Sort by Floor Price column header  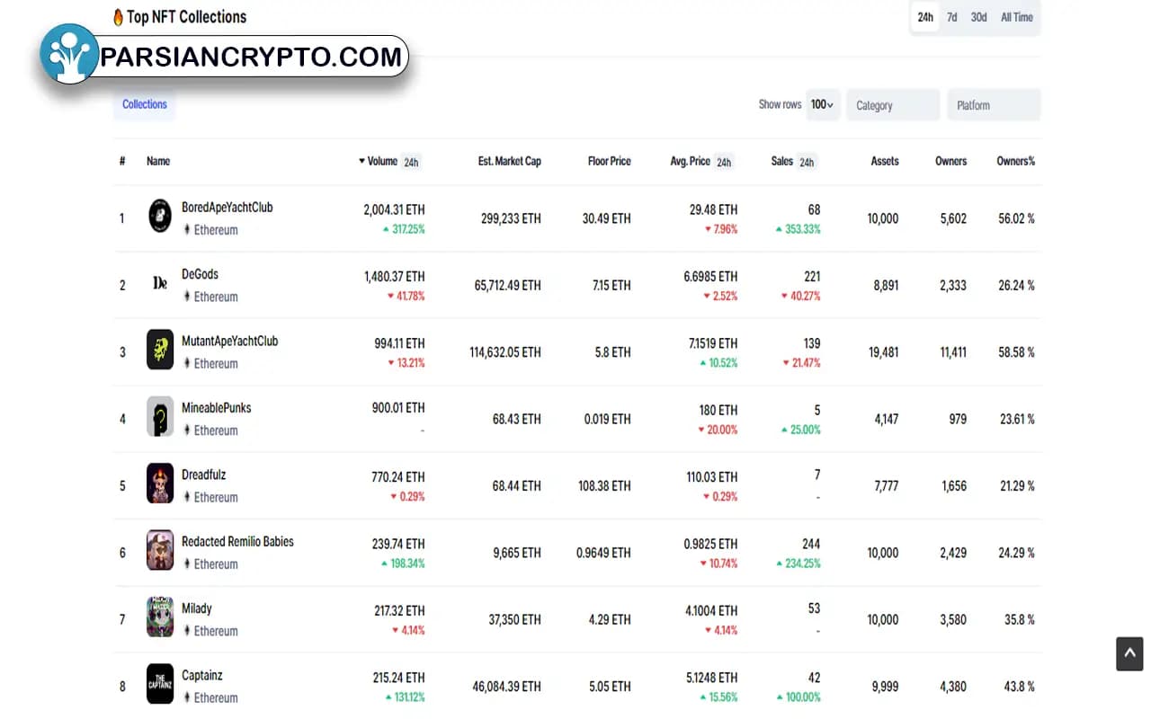click(x=610, y=162)
